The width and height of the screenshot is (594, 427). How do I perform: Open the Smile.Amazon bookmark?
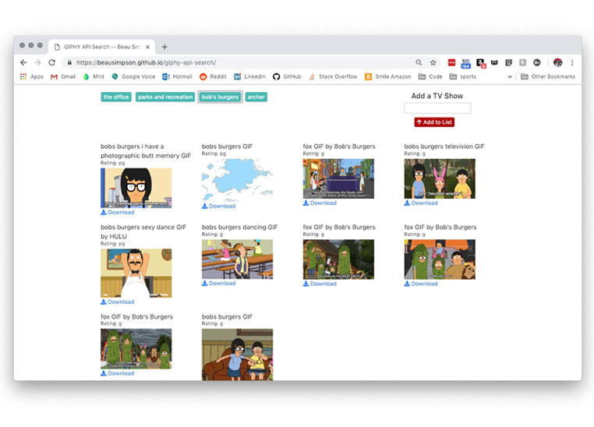(388, 76)
